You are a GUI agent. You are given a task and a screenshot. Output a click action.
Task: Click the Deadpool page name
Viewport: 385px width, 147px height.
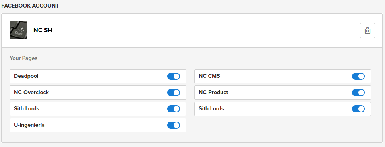point(26,76)
